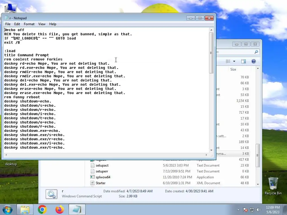
Task: Click the Change your view icon in Explorer
Action: coord(228,61)
